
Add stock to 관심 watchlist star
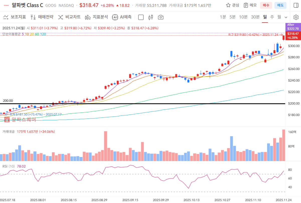232,5
